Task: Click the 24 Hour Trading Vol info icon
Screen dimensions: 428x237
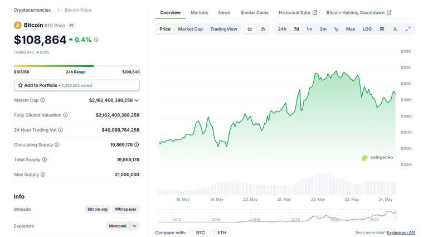Action: point(60,130)
